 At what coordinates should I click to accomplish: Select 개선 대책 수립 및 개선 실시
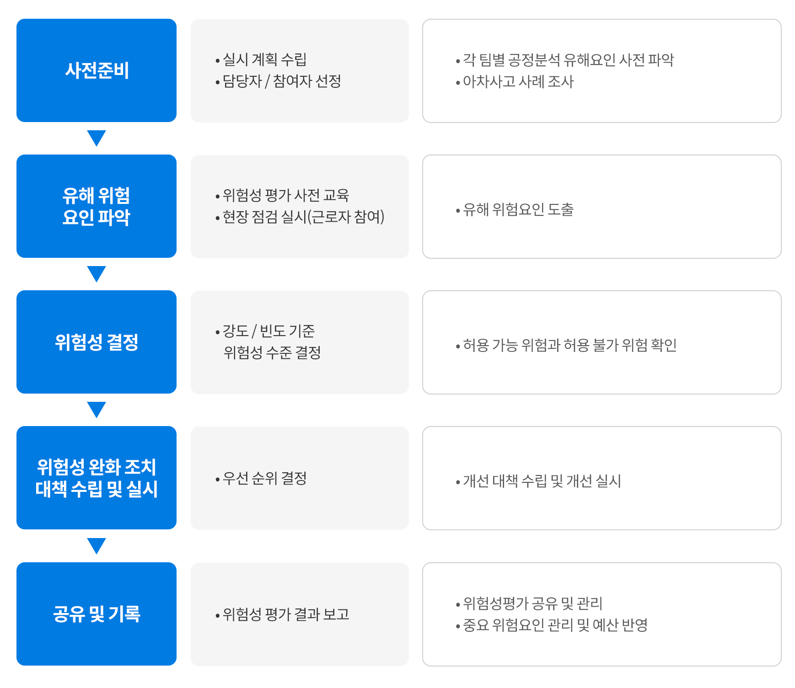[542, 481]
